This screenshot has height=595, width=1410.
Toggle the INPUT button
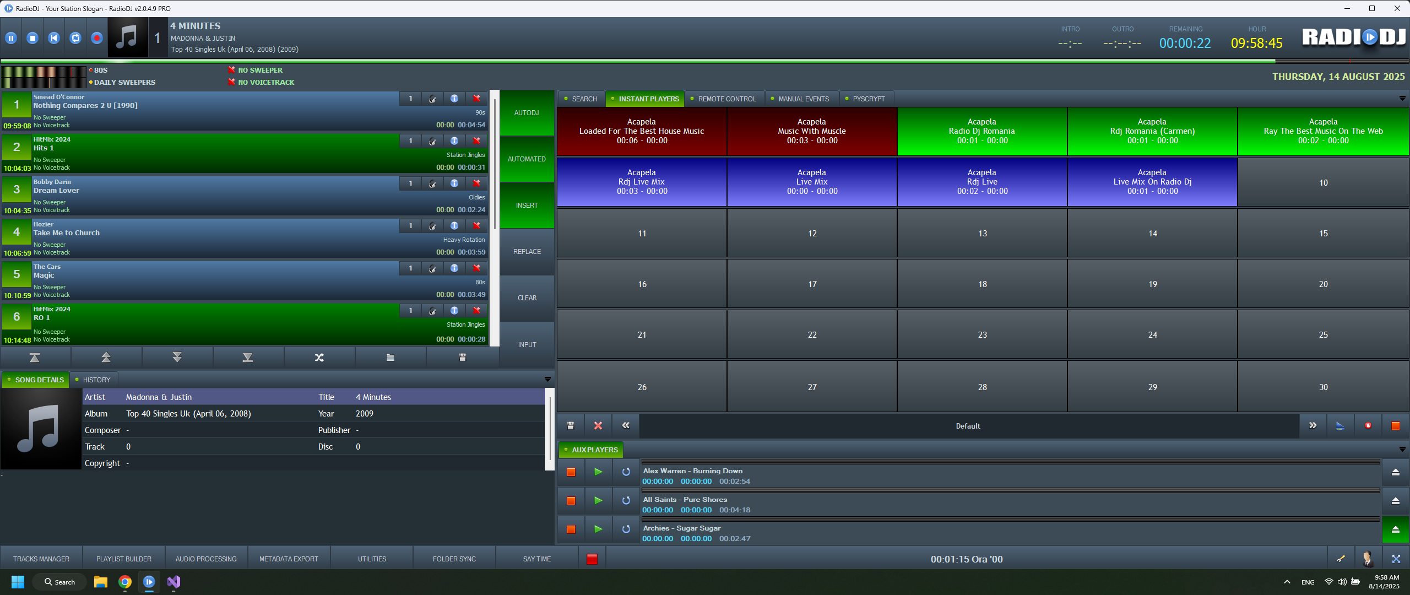pos(527,344)
